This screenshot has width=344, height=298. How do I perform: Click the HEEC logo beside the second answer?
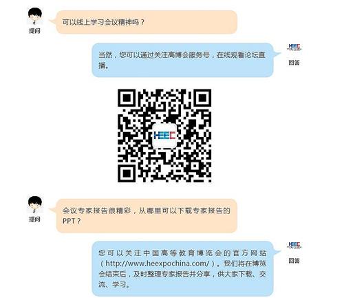pyautogui.click(x=294, y=246)
